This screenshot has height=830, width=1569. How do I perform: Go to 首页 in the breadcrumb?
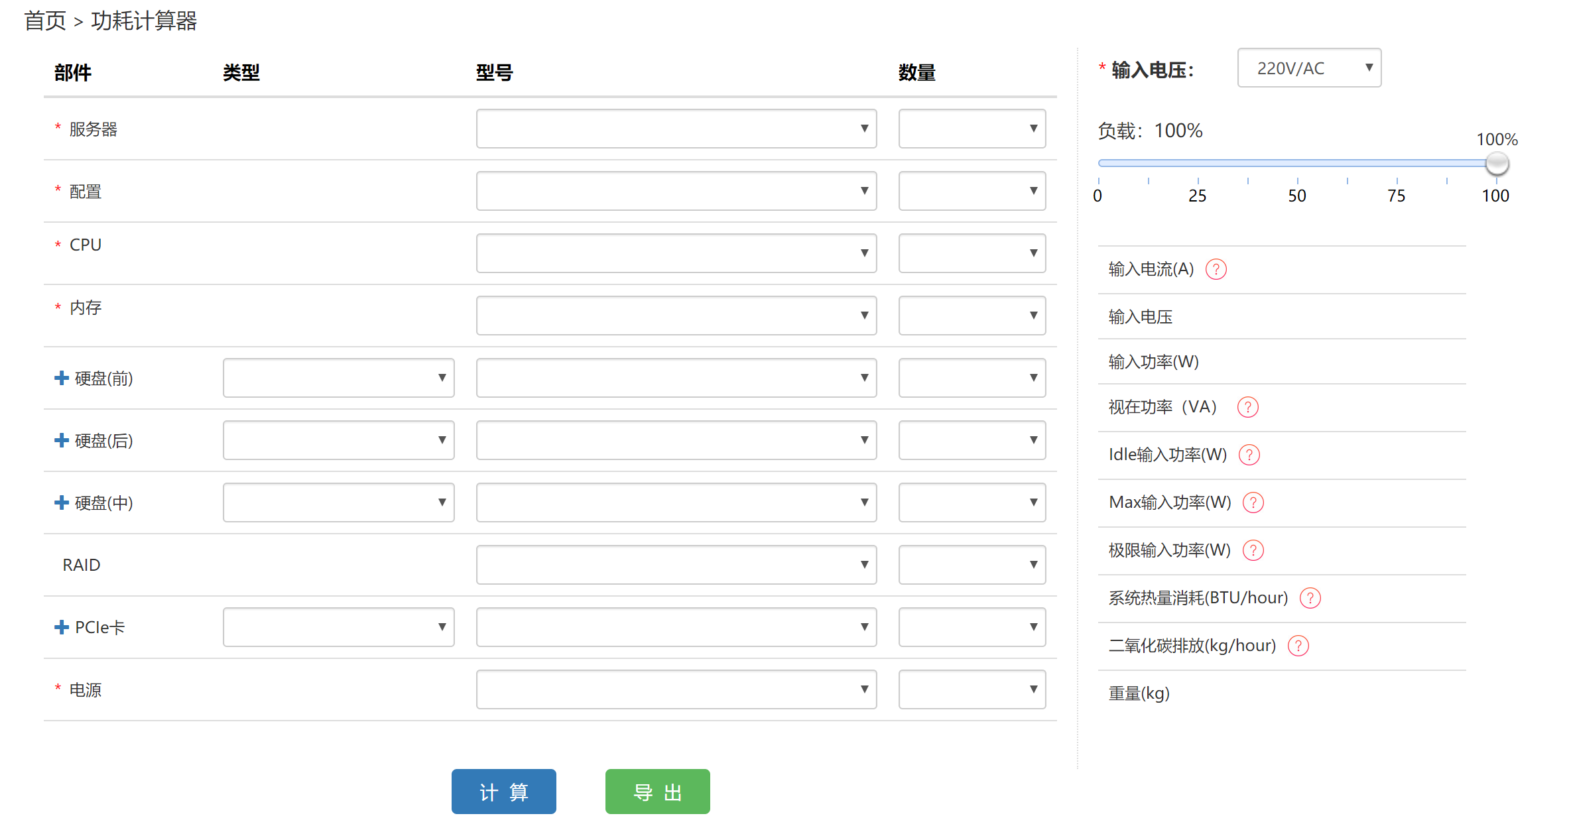[x=45, y=21]
